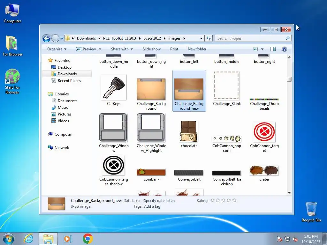This screenshot has height=245, width=327.
Task: Open the Recycle Bin desktop icon
Action: click(x=311, y=212)
